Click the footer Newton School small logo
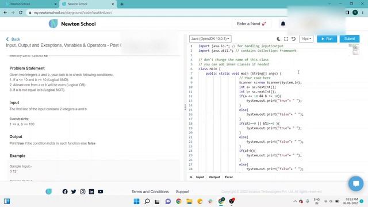The height and width of the screenshot is (207, 368). [48, 191]
